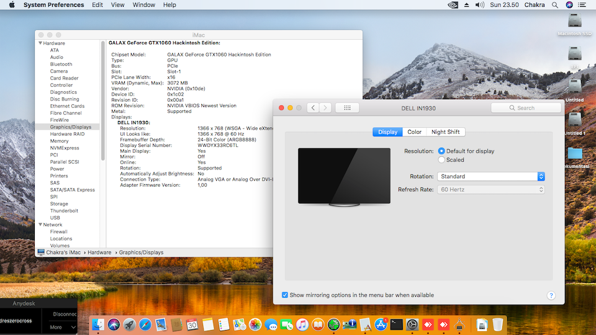Go forward in System Preferences

325,108
